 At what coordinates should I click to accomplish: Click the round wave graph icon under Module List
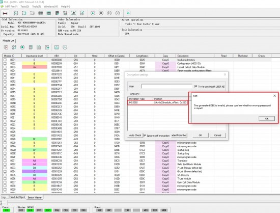pos(65,47)
